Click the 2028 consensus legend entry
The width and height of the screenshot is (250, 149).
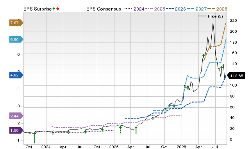click(x=217, y=9)
